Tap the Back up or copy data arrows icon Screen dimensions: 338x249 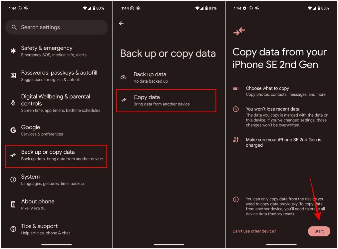13,155
